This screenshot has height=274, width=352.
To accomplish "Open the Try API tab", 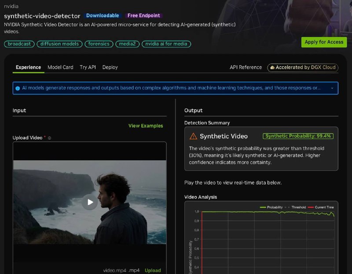I will point(88,67).
